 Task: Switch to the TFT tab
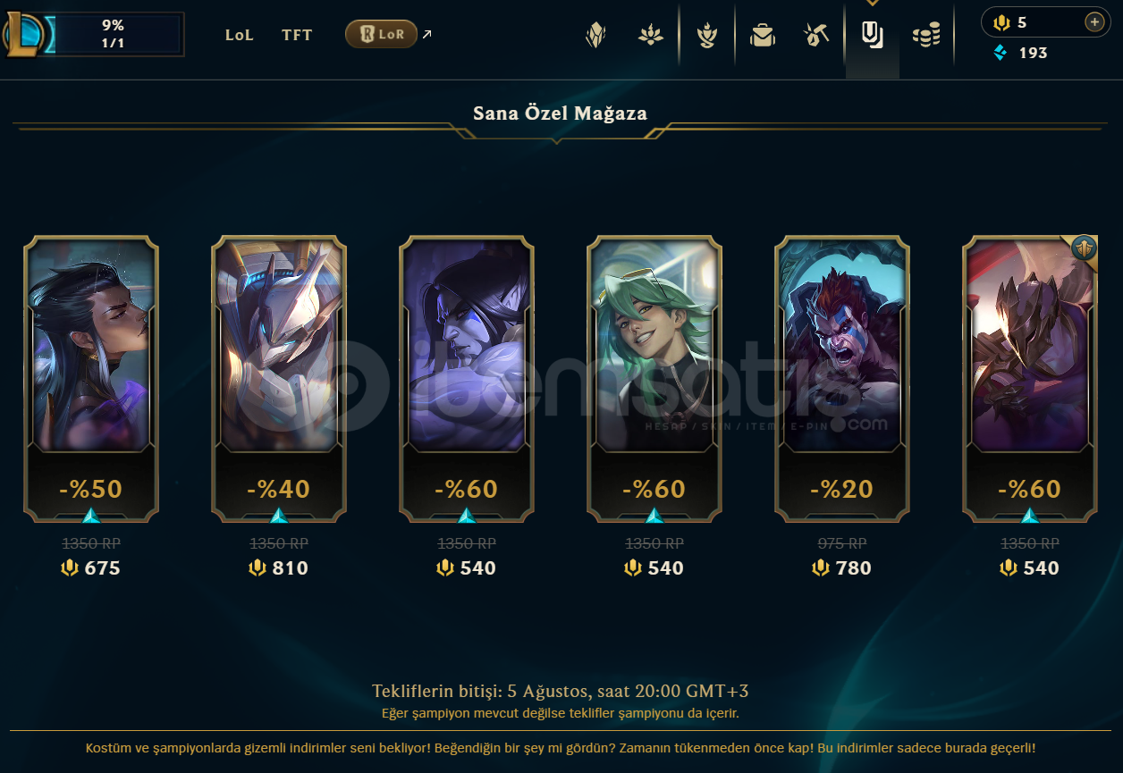pyautogui.click(x=298, y=35)
